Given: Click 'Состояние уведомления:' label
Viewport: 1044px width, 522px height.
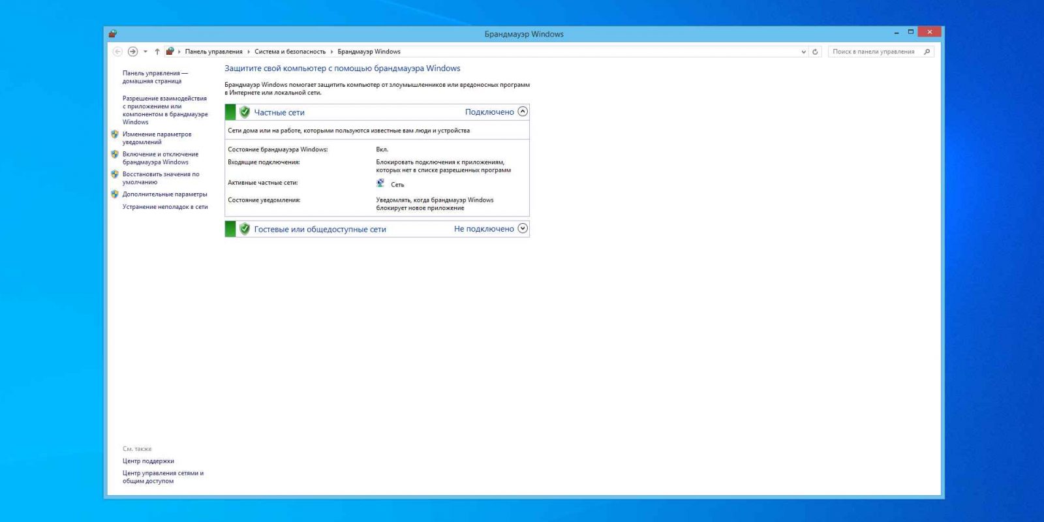Looking at the screenshot, I should (x=264, y=200).
